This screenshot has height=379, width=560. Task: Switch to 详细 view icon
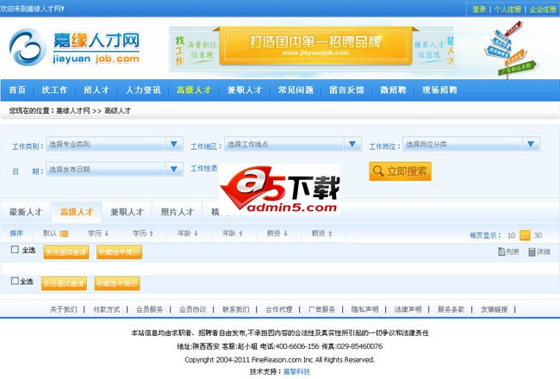tap(539, 252)
